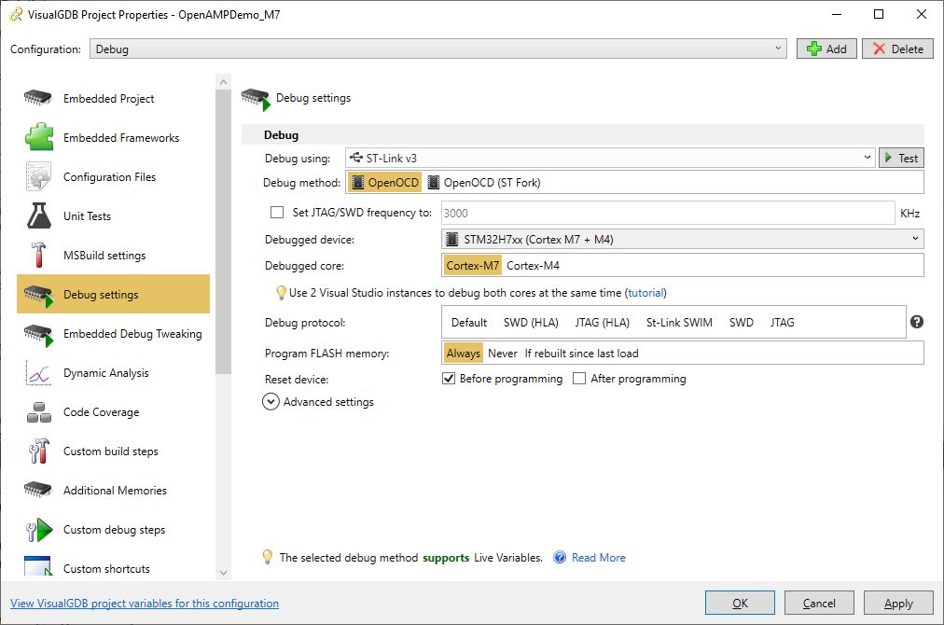Choose JTAG (HLA) debug protocol

[x=602, y=323]
